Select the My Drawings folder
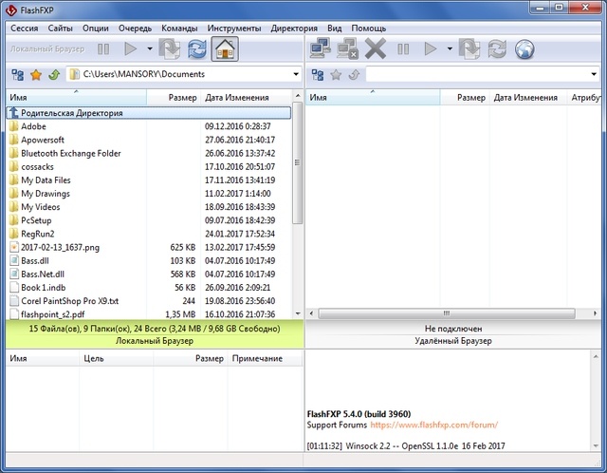This screenshot has height=473, width=607. [46, 194]
